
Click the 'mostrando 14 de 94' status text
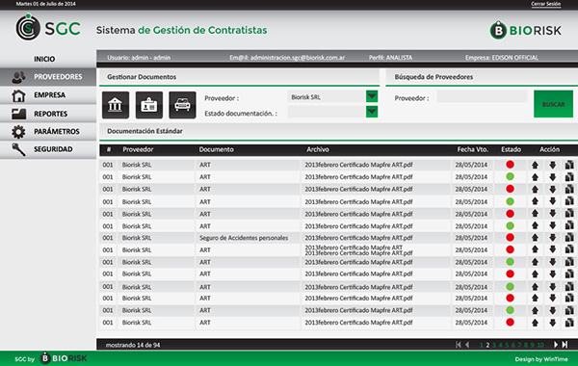pos(133,345)
